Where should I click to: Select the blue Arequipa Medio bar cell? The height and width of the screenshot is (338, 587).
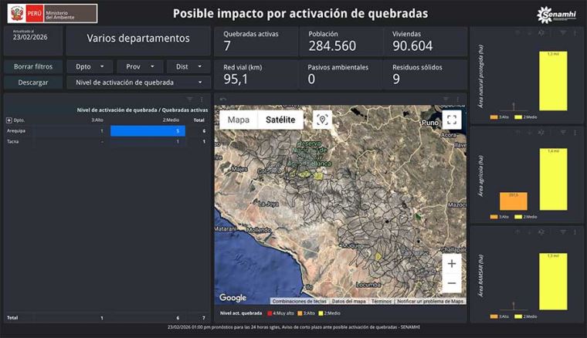[x=148, y=131]
